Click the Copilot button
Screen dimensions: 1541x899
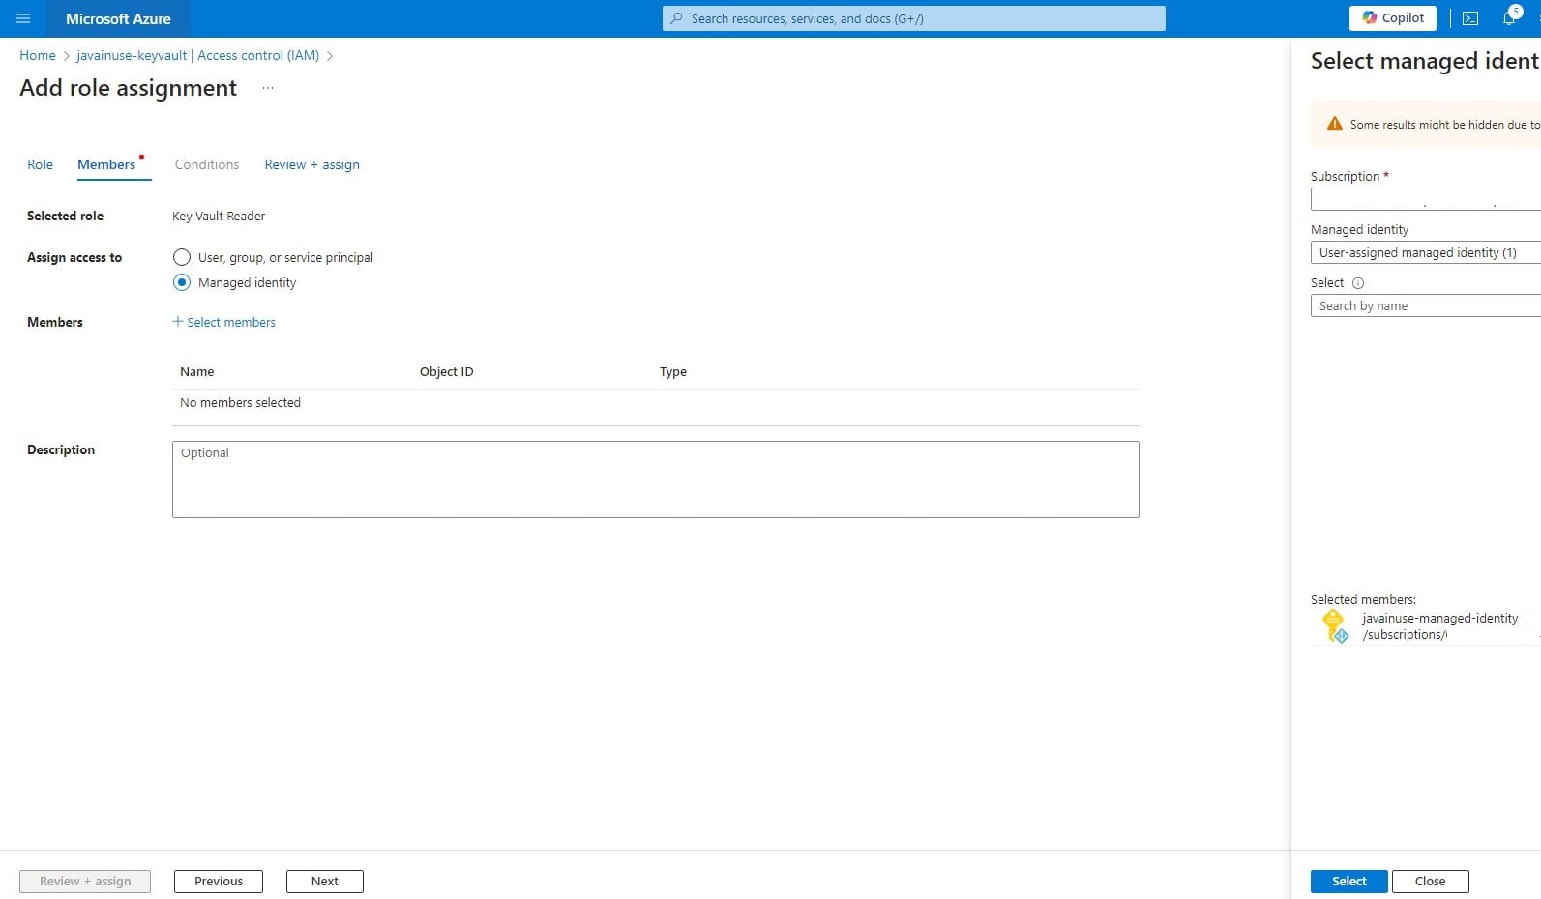pyautogui.click(x=1393, y=17)
